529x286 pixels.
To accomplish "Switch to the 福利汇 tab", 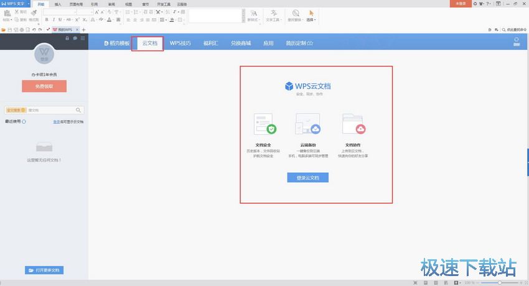I will pyautogui.click(x=211, y=43).
